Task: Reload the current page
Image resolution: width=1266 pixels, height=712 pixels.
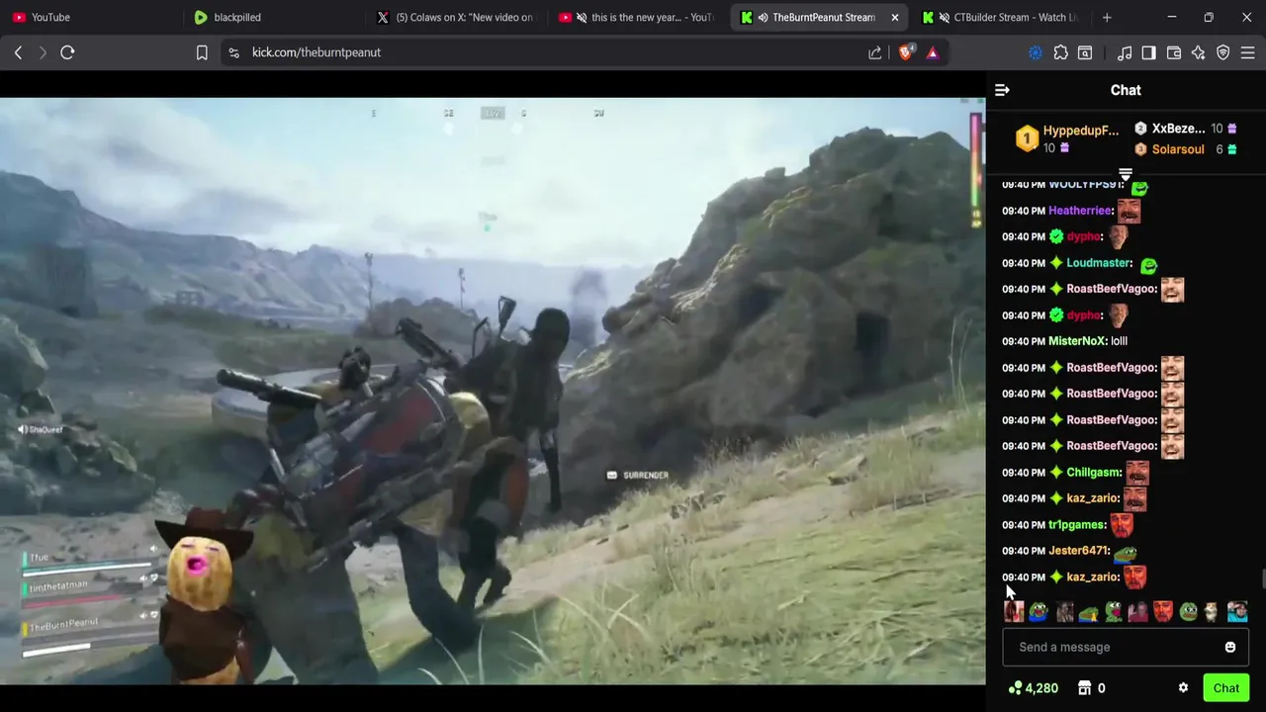Action: point(67,52)
